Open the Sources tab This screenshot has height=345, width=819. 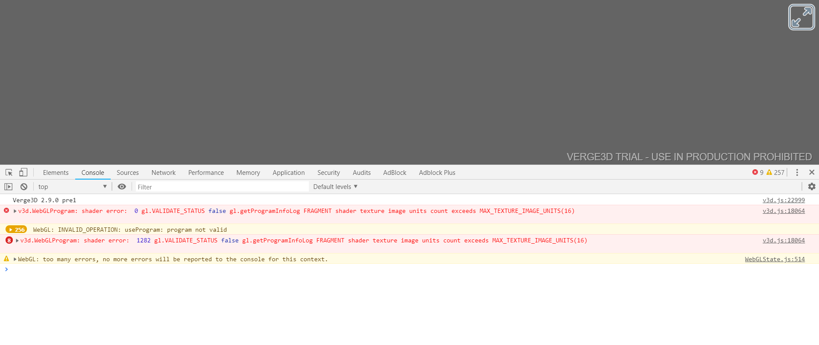(128, 173)
